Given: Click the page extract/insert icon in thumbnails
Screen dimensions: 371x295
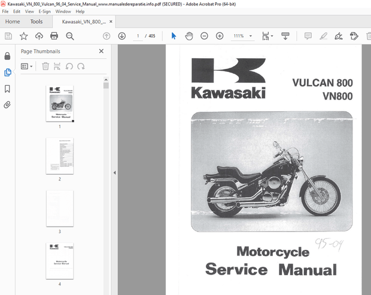Looking at the screenshot, I should pos(57,66).
